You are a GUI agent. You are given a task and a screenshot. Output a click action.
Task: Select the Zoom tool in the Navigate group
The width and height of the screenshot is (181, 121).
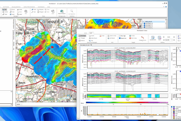[x=12, y=10]
